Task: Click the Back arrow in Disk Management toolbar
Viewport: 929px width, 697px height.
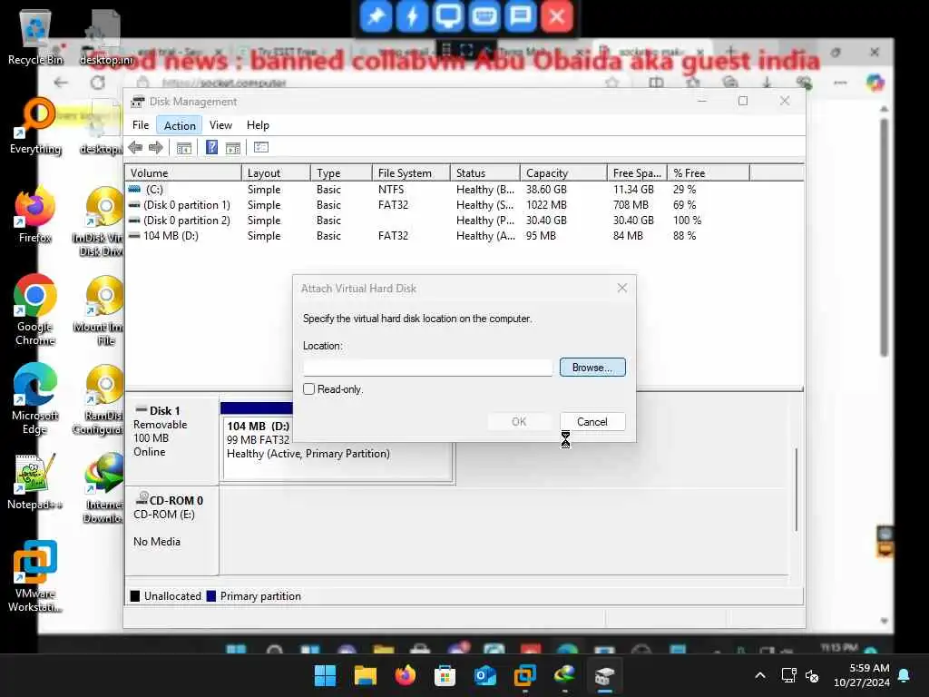Action: [135, 148]
